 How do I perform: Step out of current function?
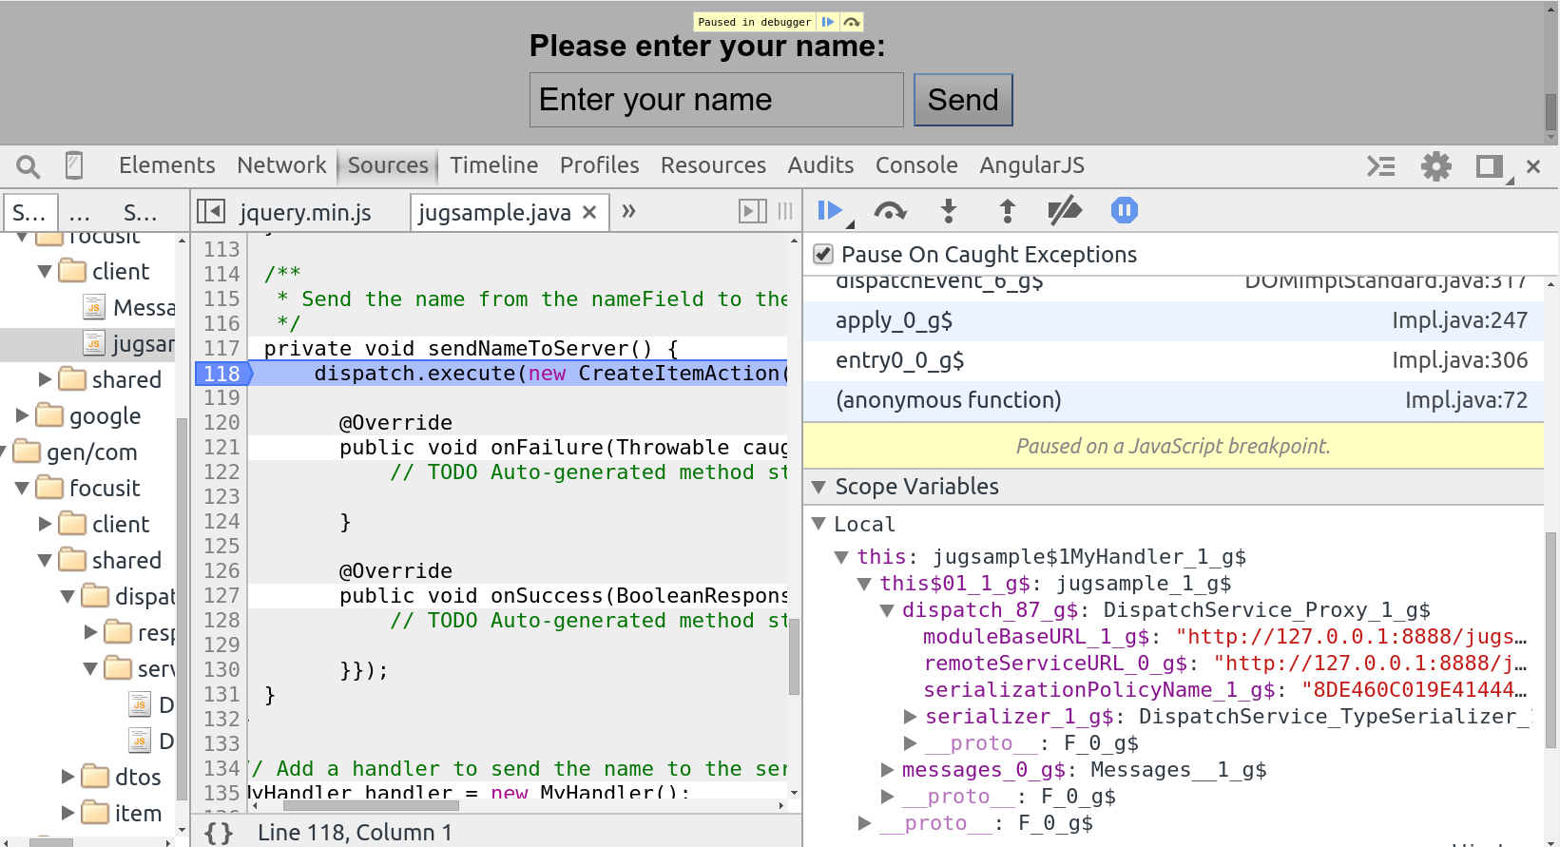[x=1008, y=210]
